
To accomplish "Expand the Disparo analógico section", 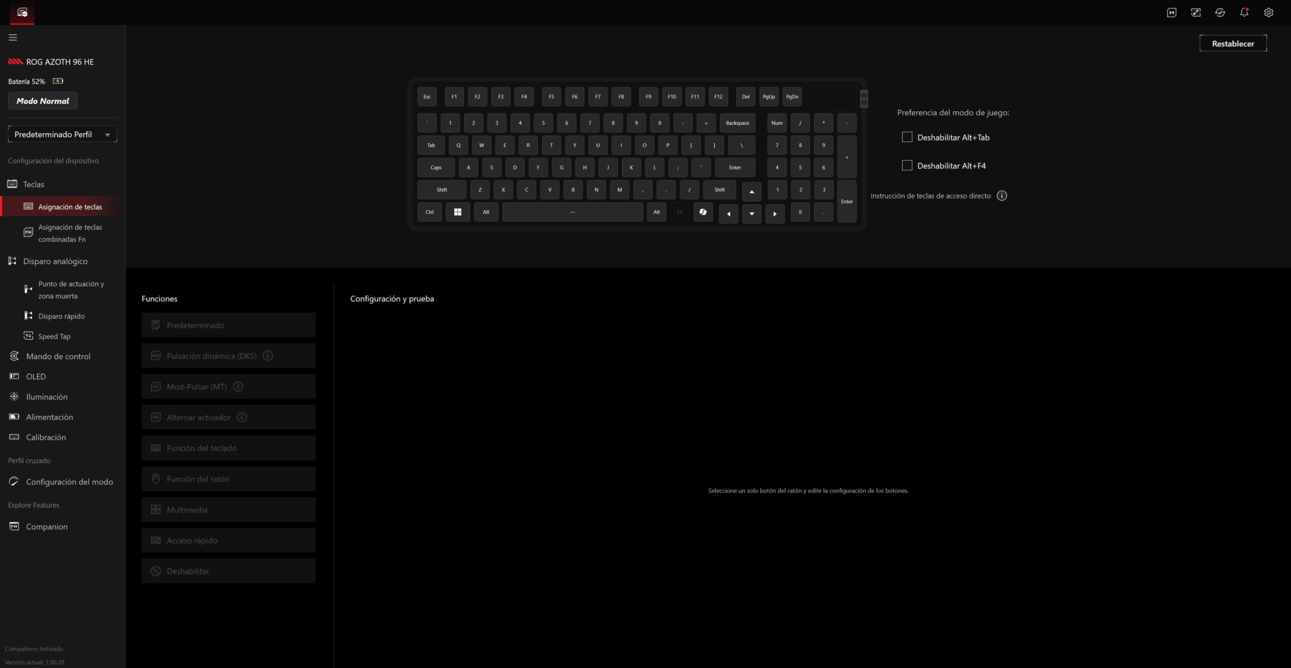I will click(x=55, y=261).
